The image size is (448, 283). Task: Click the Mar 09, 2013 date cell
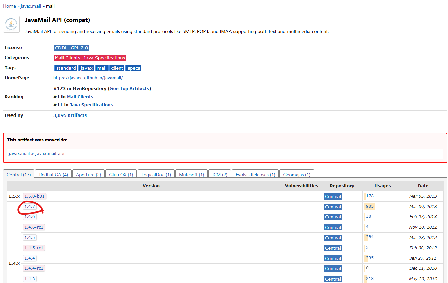tap(423, 207)
